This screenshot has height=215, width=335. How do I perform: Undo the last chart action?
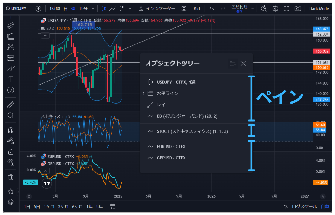pyautogui.click(x=211, y=9)
